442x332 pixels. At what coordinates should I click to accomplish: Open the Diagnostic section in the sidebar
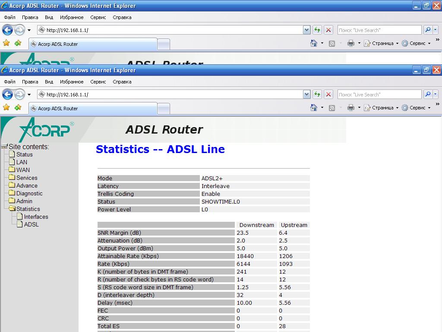click(29, 193)
